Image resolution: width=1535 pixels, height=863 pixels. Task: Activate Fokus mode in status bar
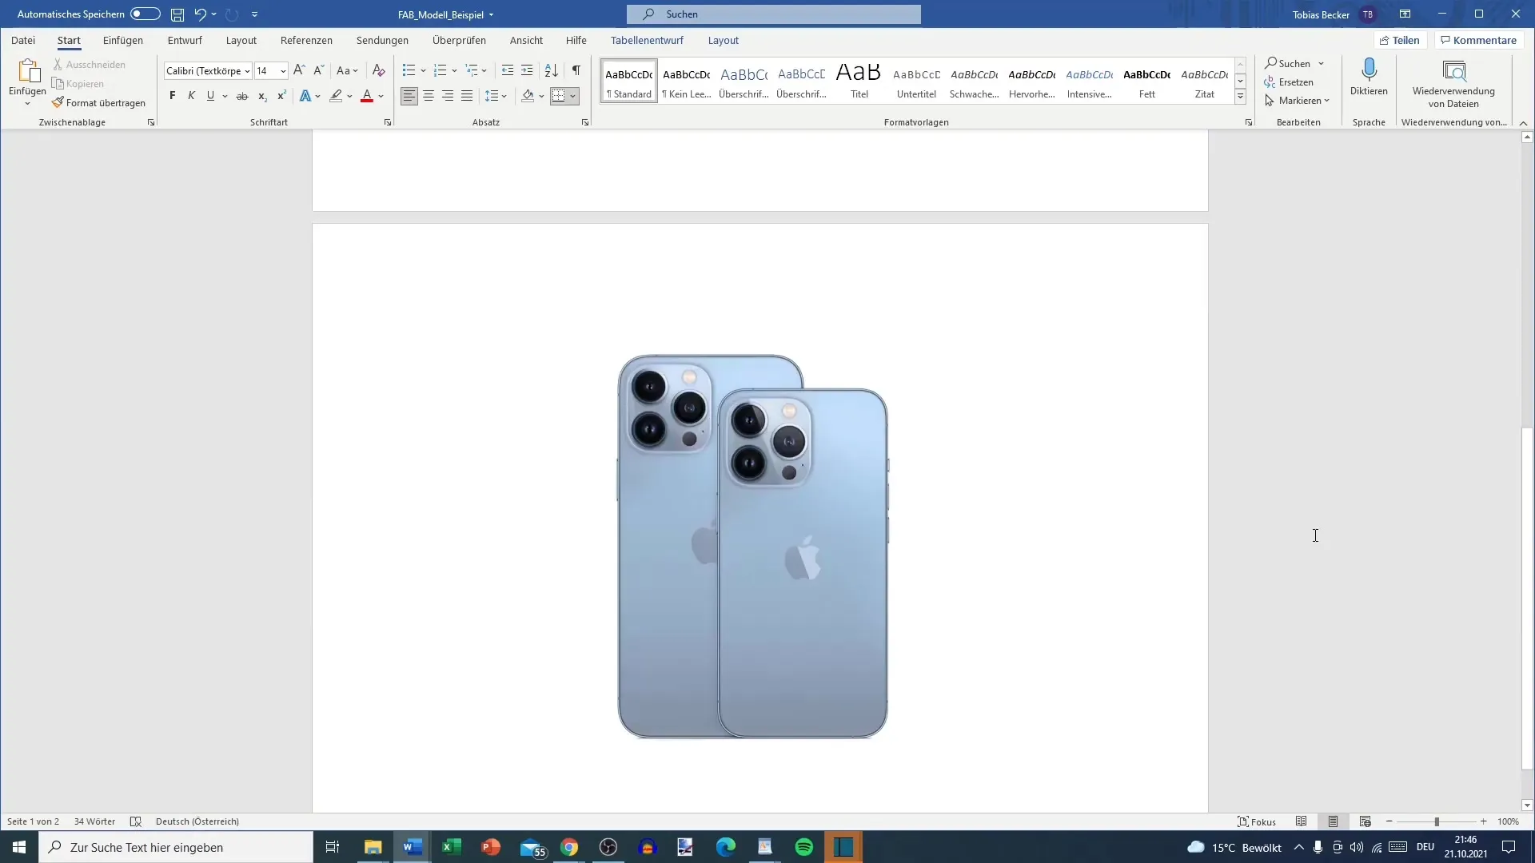(x=1257, y=821)
